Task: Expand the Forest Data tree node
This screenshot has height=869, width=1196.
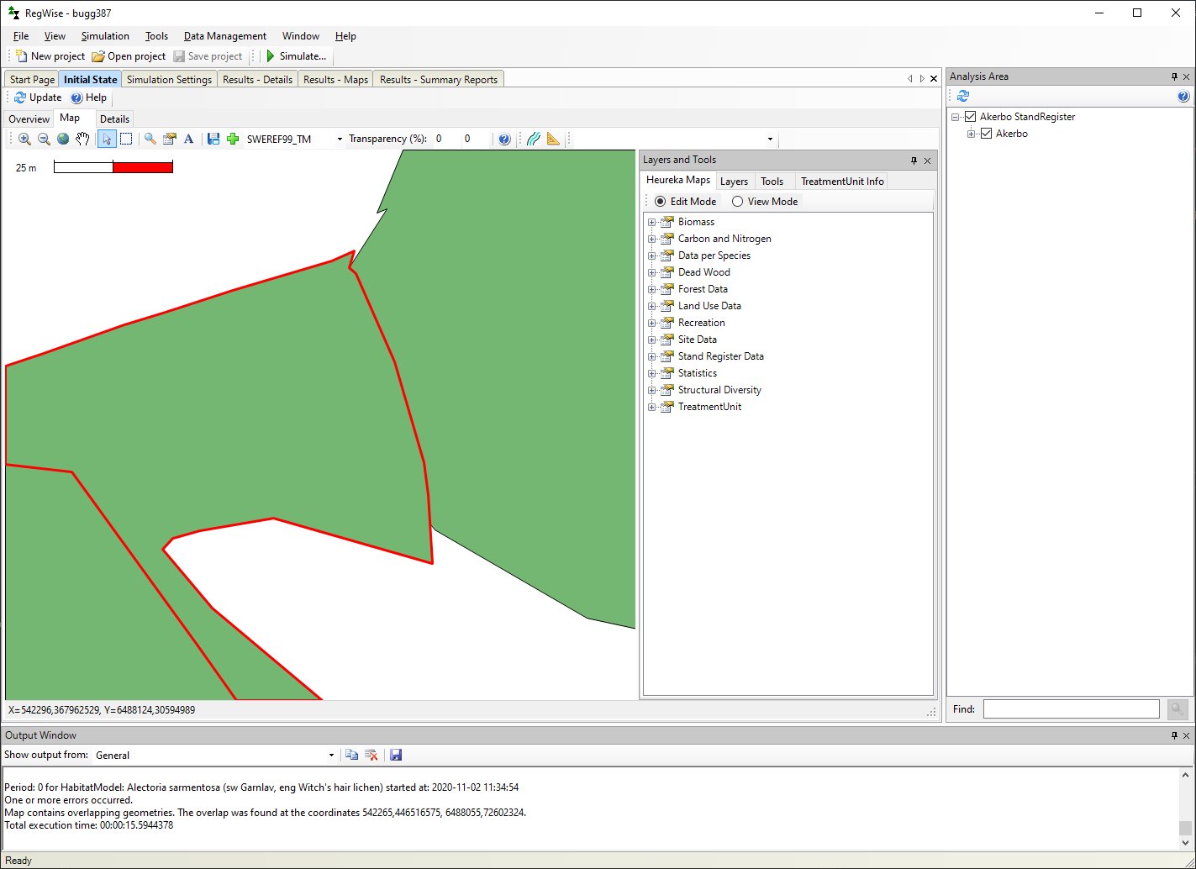Action: click(x=651, y=289)
